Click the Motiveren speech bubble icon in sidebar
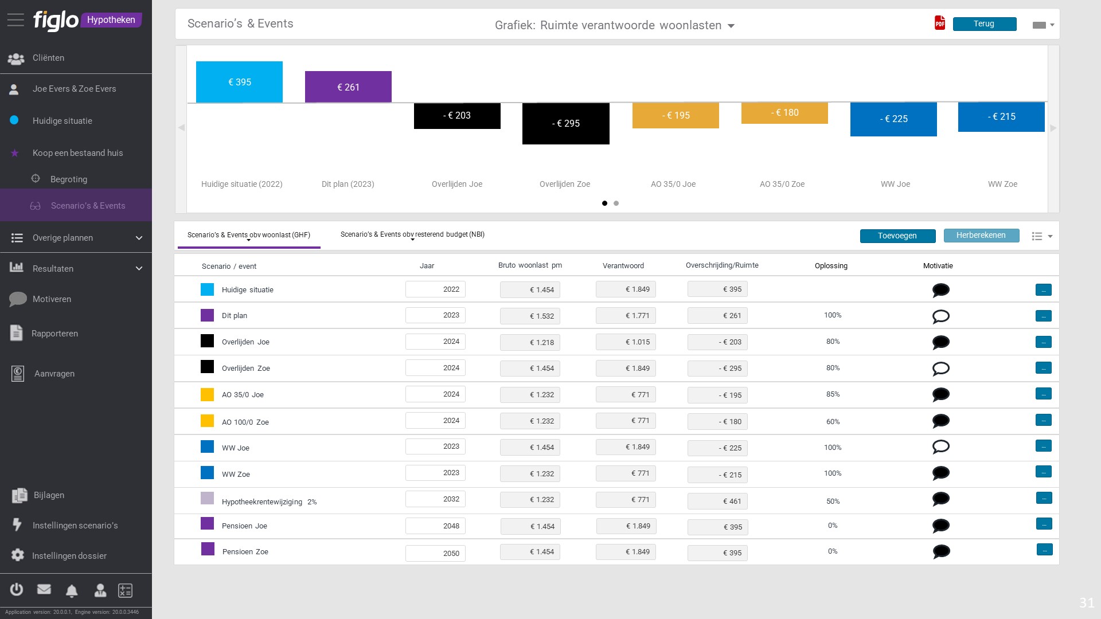1101x619 pixels. click(x=18, y=299)
